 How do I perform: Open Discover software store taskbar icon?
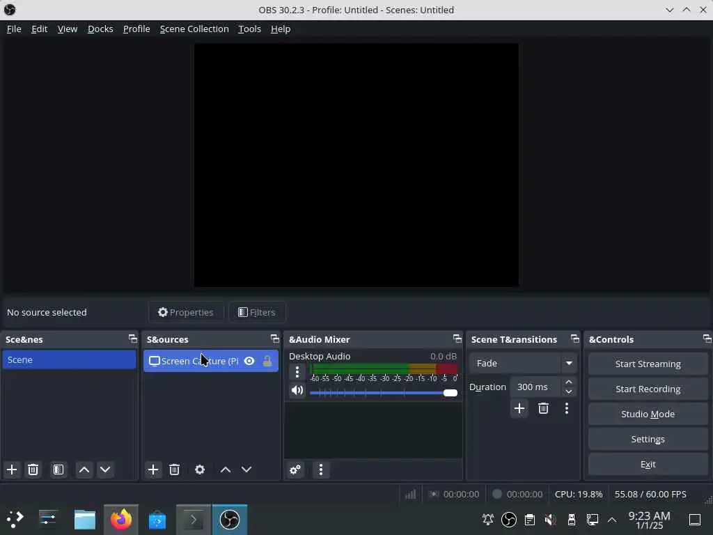click(157, 520)
